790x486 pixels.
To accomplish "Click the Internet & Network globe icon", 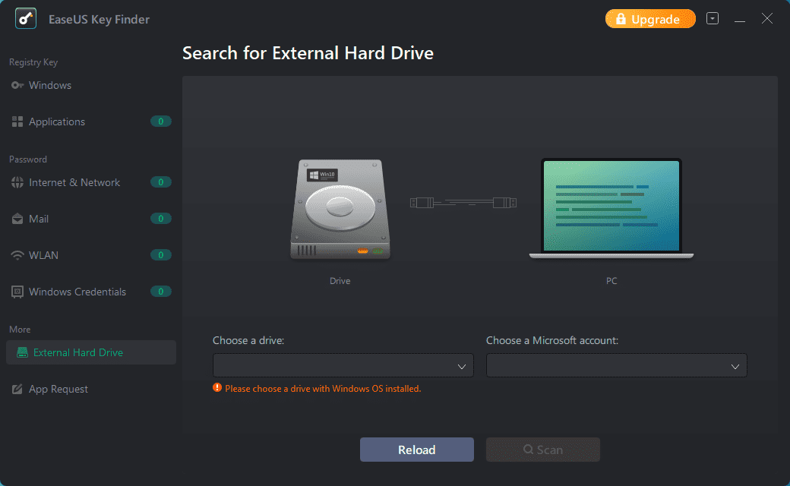I will [x=17, y=182].
